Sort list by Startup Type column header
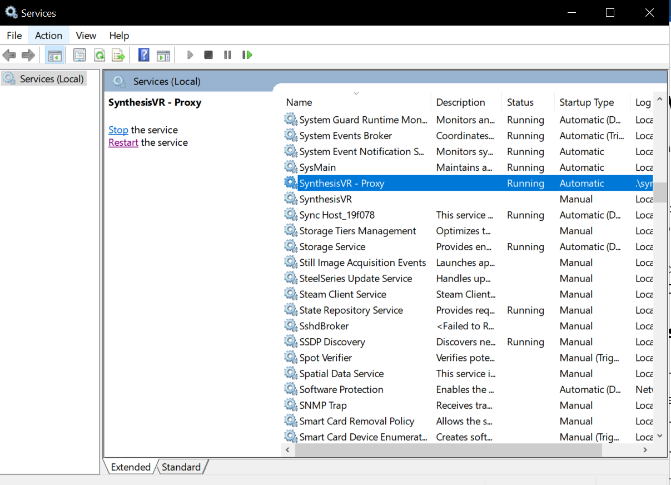The image size is (671, 485). (586, 102)
